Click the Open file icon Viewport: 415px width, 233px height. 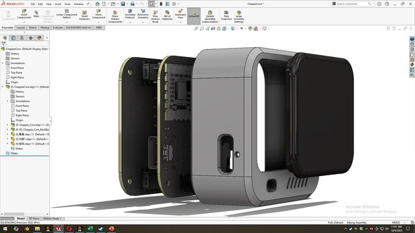pos(113,4)
